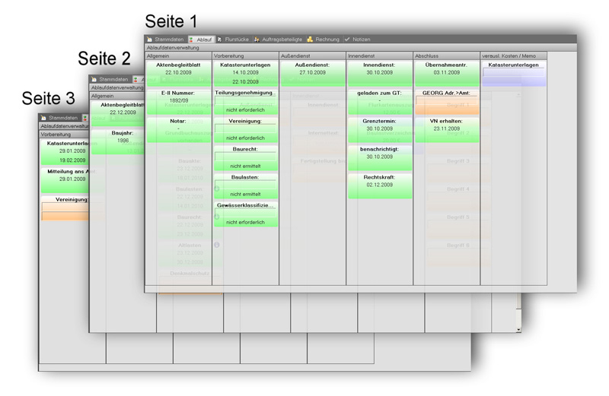The image size is (609, 396).
Task: Select the Grenztermin field with 30.10.2009
Action: [380, 128]
